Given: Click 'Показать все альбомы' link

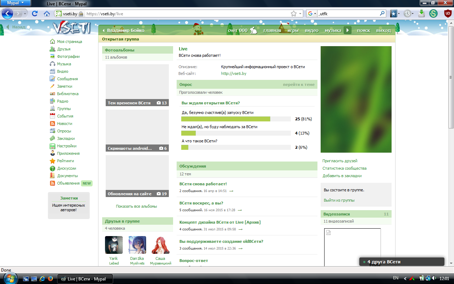Looking at the screenshot, I should 137,206.
